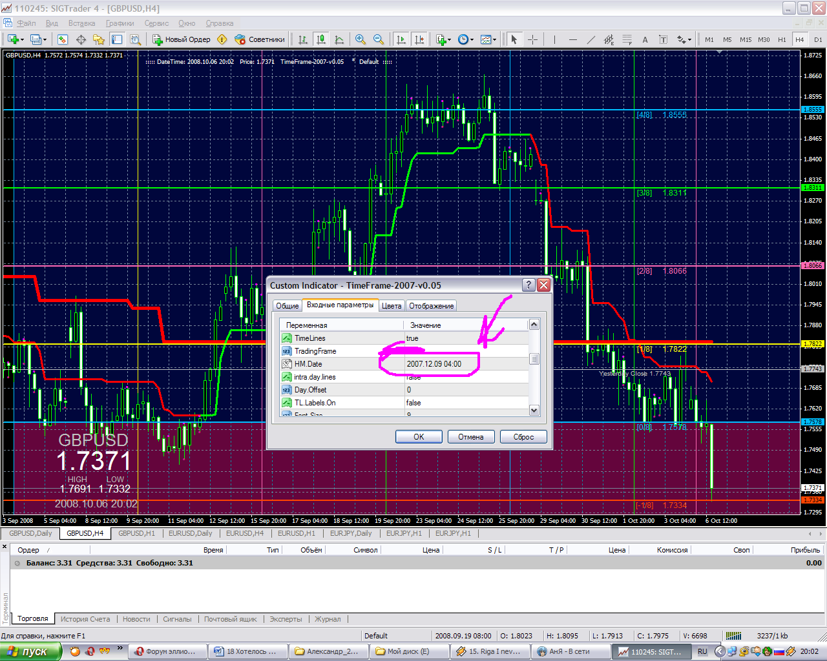Viewport: 827px width, 661px height.
Task: Toggle the Terminal panel icon
Action: pyautogui.click(x=116, y=39)
